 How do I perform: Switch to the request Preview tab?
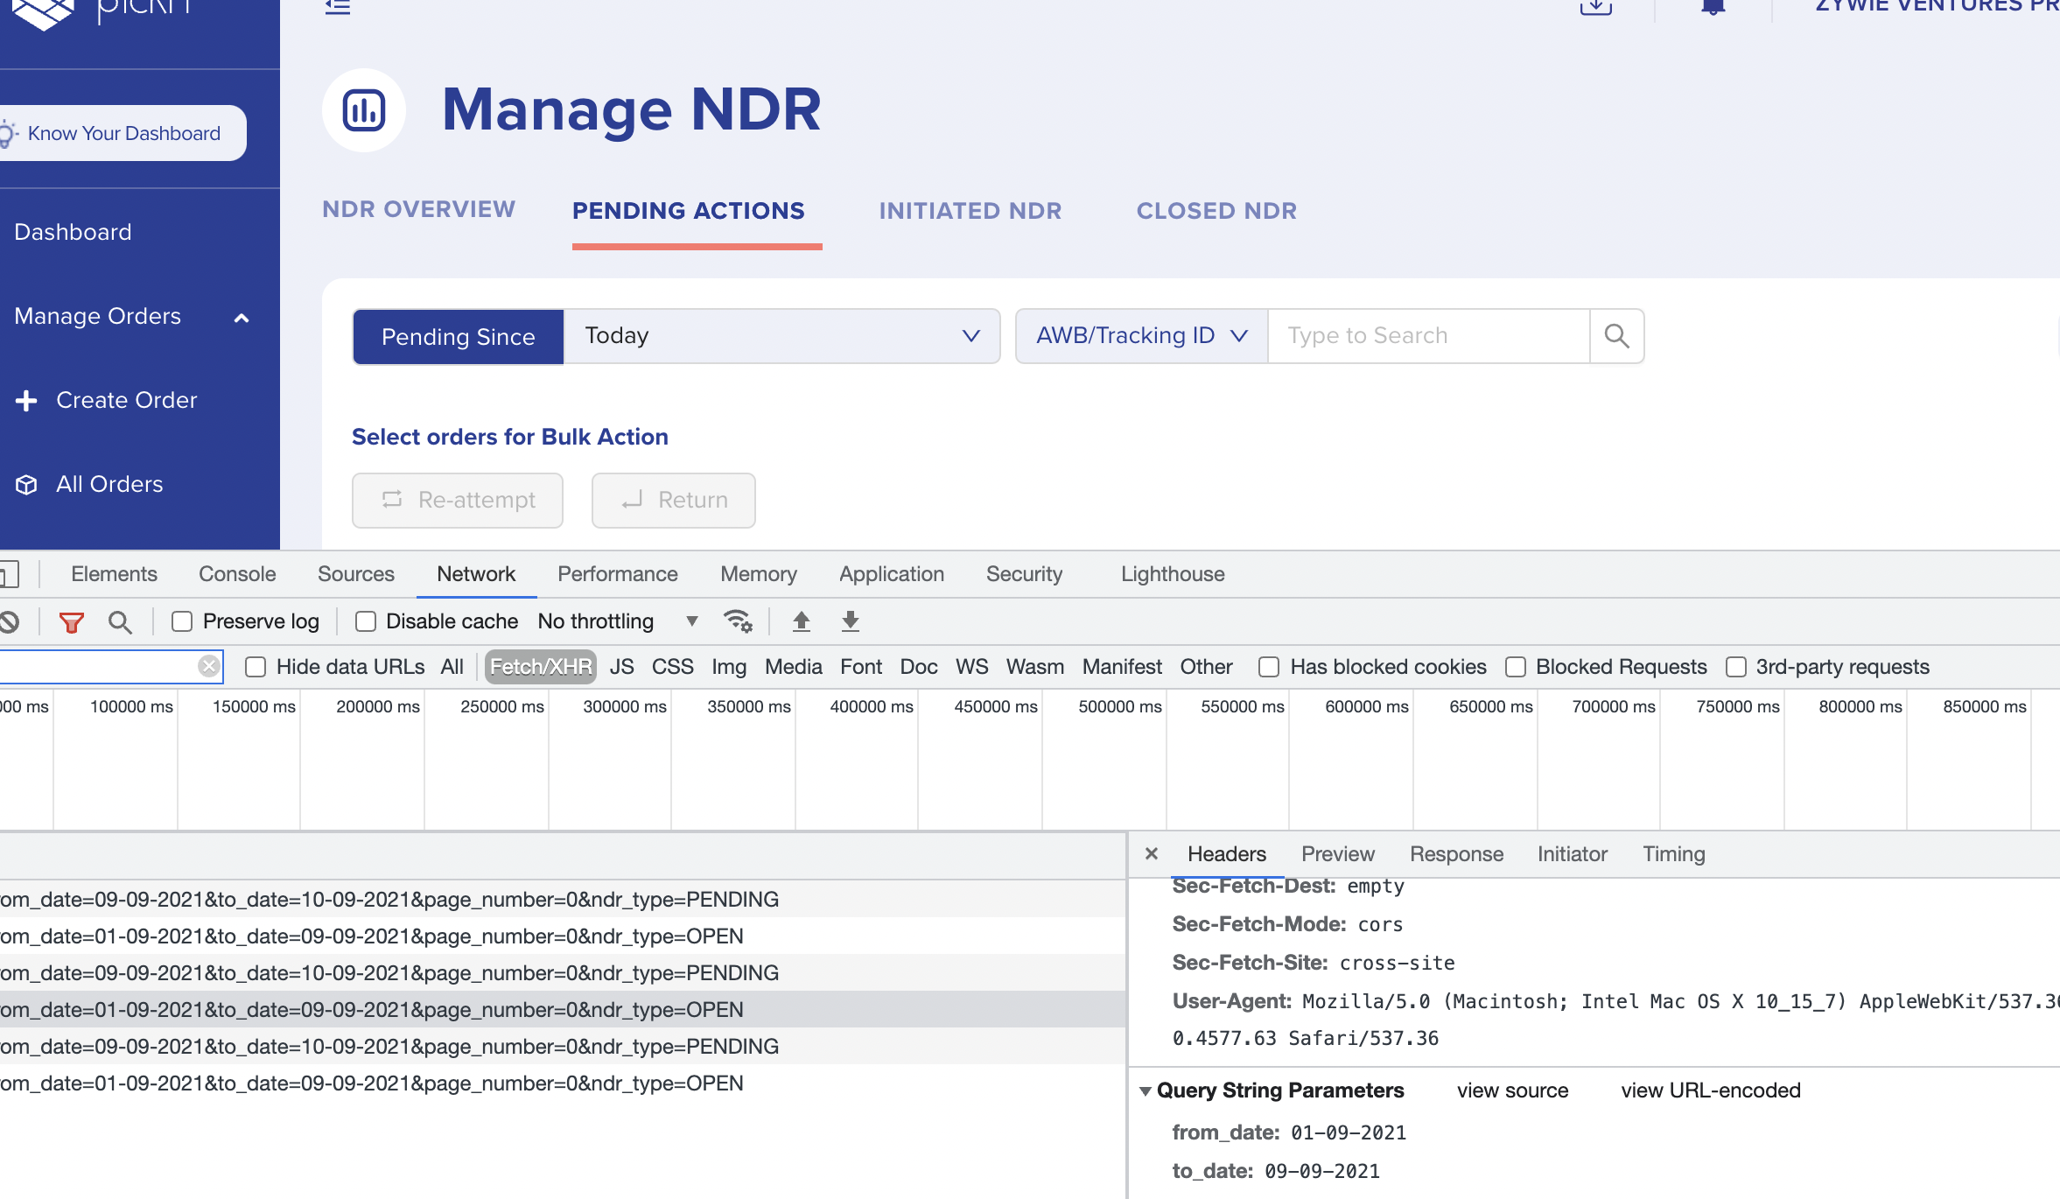click(x=1338, y=854)
